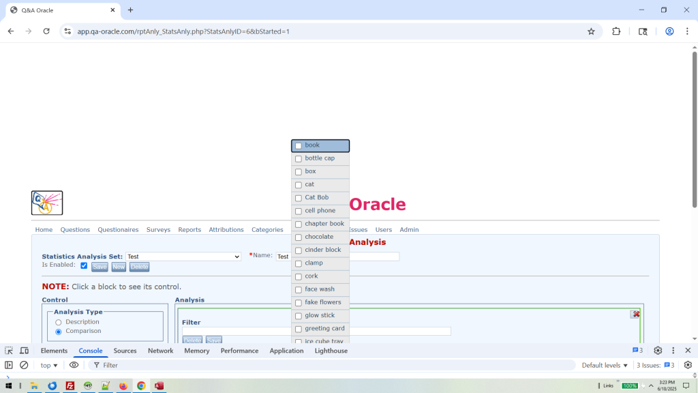Click the console Filter input
This screenshot has width=698, height=393.
point(332,365)
